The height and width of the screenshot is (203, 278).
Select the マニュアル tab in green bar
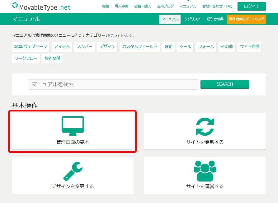pyautogui.click(x=170, y=19)
